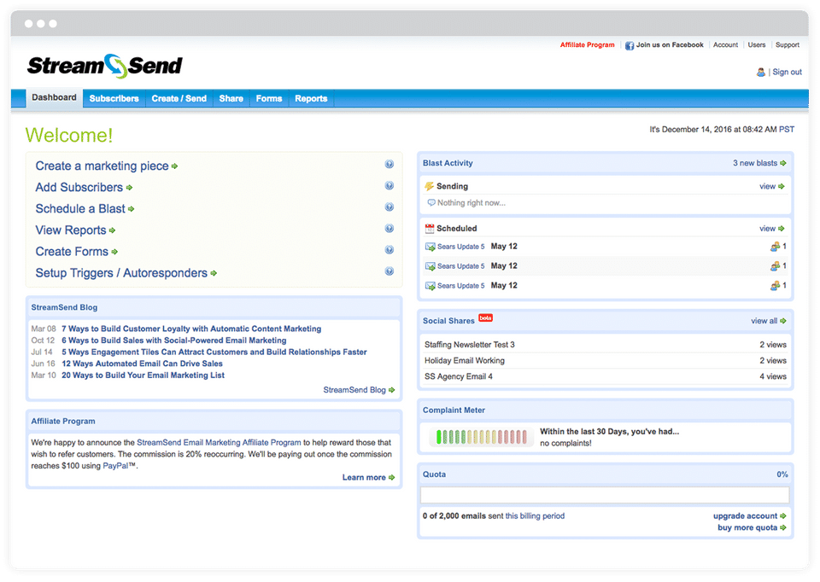The width and height of the screenshot is (820, 582).
Task: Open StreamSend Email Marketing Affiliate Program link
Action: click(x=219, y=443)
